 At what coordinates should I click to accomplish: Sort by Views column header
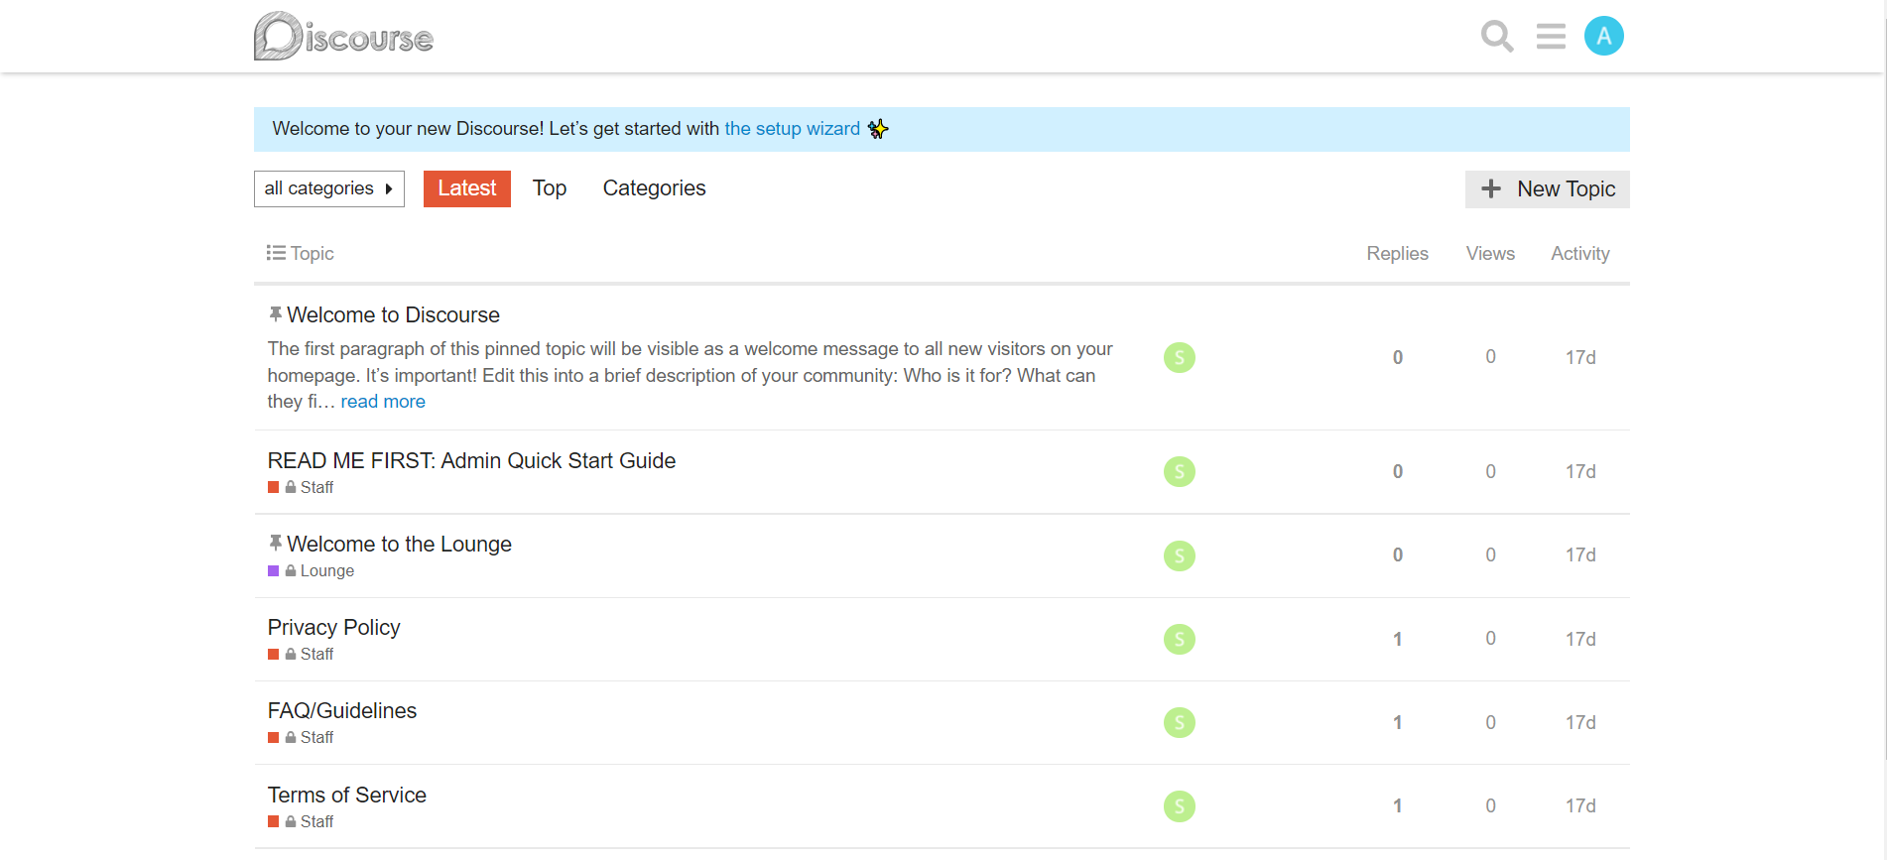tap(1490, 253)
